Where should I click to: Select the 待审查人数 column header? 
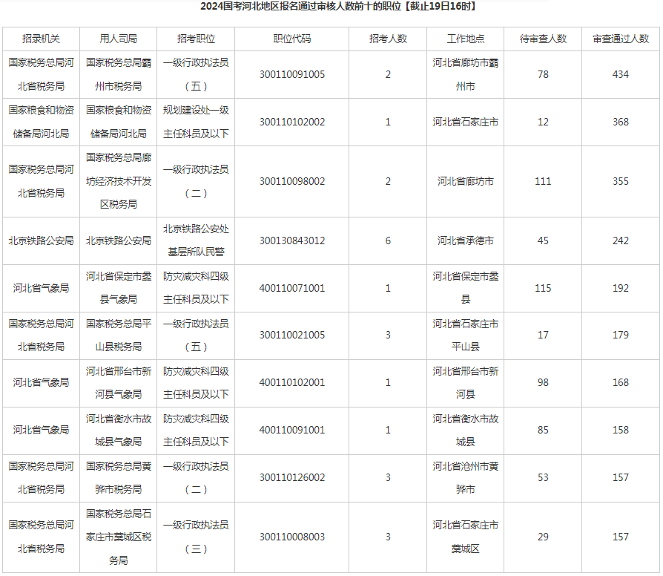(x=543, y=39)
